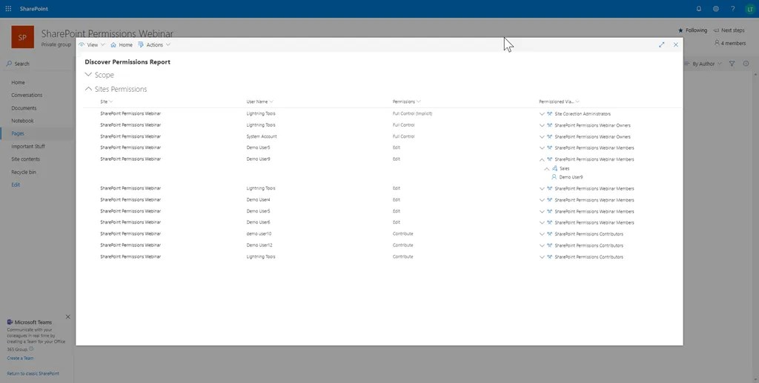
Task: Open Notebook in the left navigation
Action: 22,121
